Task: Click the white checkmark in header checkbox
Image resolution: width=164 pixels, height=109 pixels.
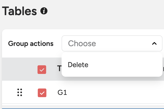Action: click(x=42, y=70)
